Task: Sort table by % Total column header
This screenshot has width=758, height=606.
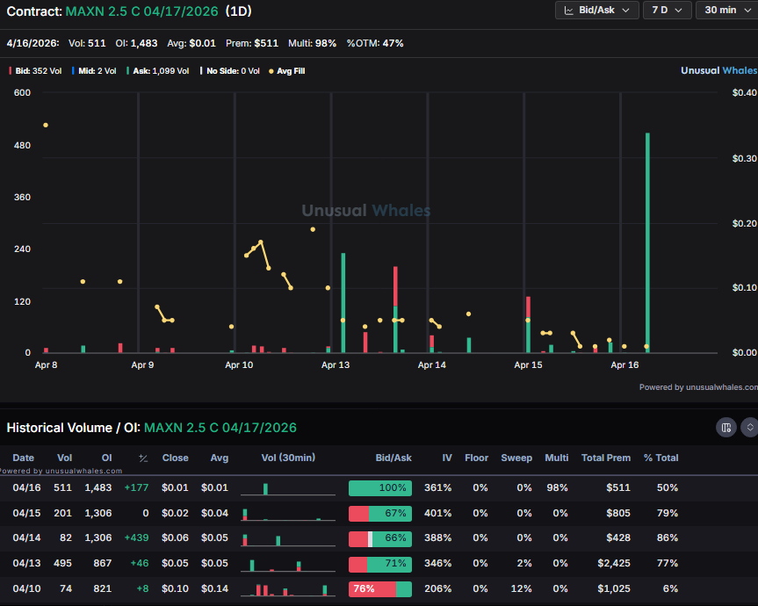Action: 661,458
